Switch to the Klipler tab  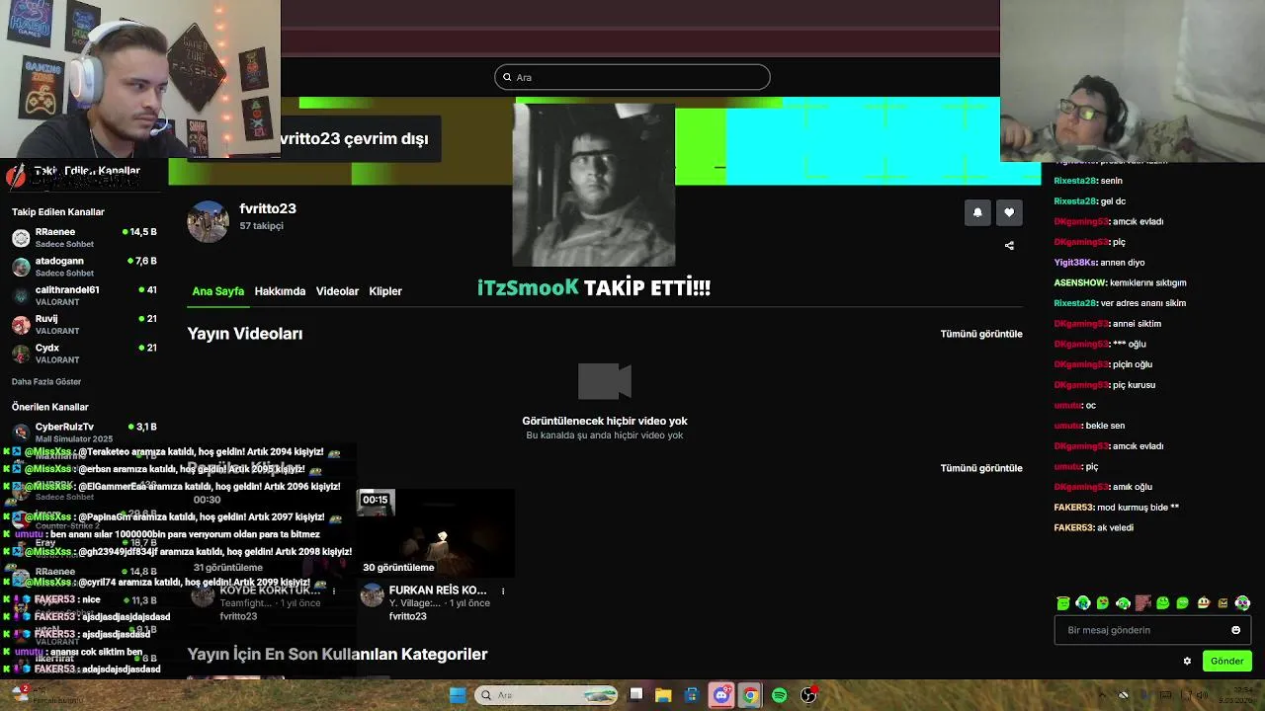[385, 291]
